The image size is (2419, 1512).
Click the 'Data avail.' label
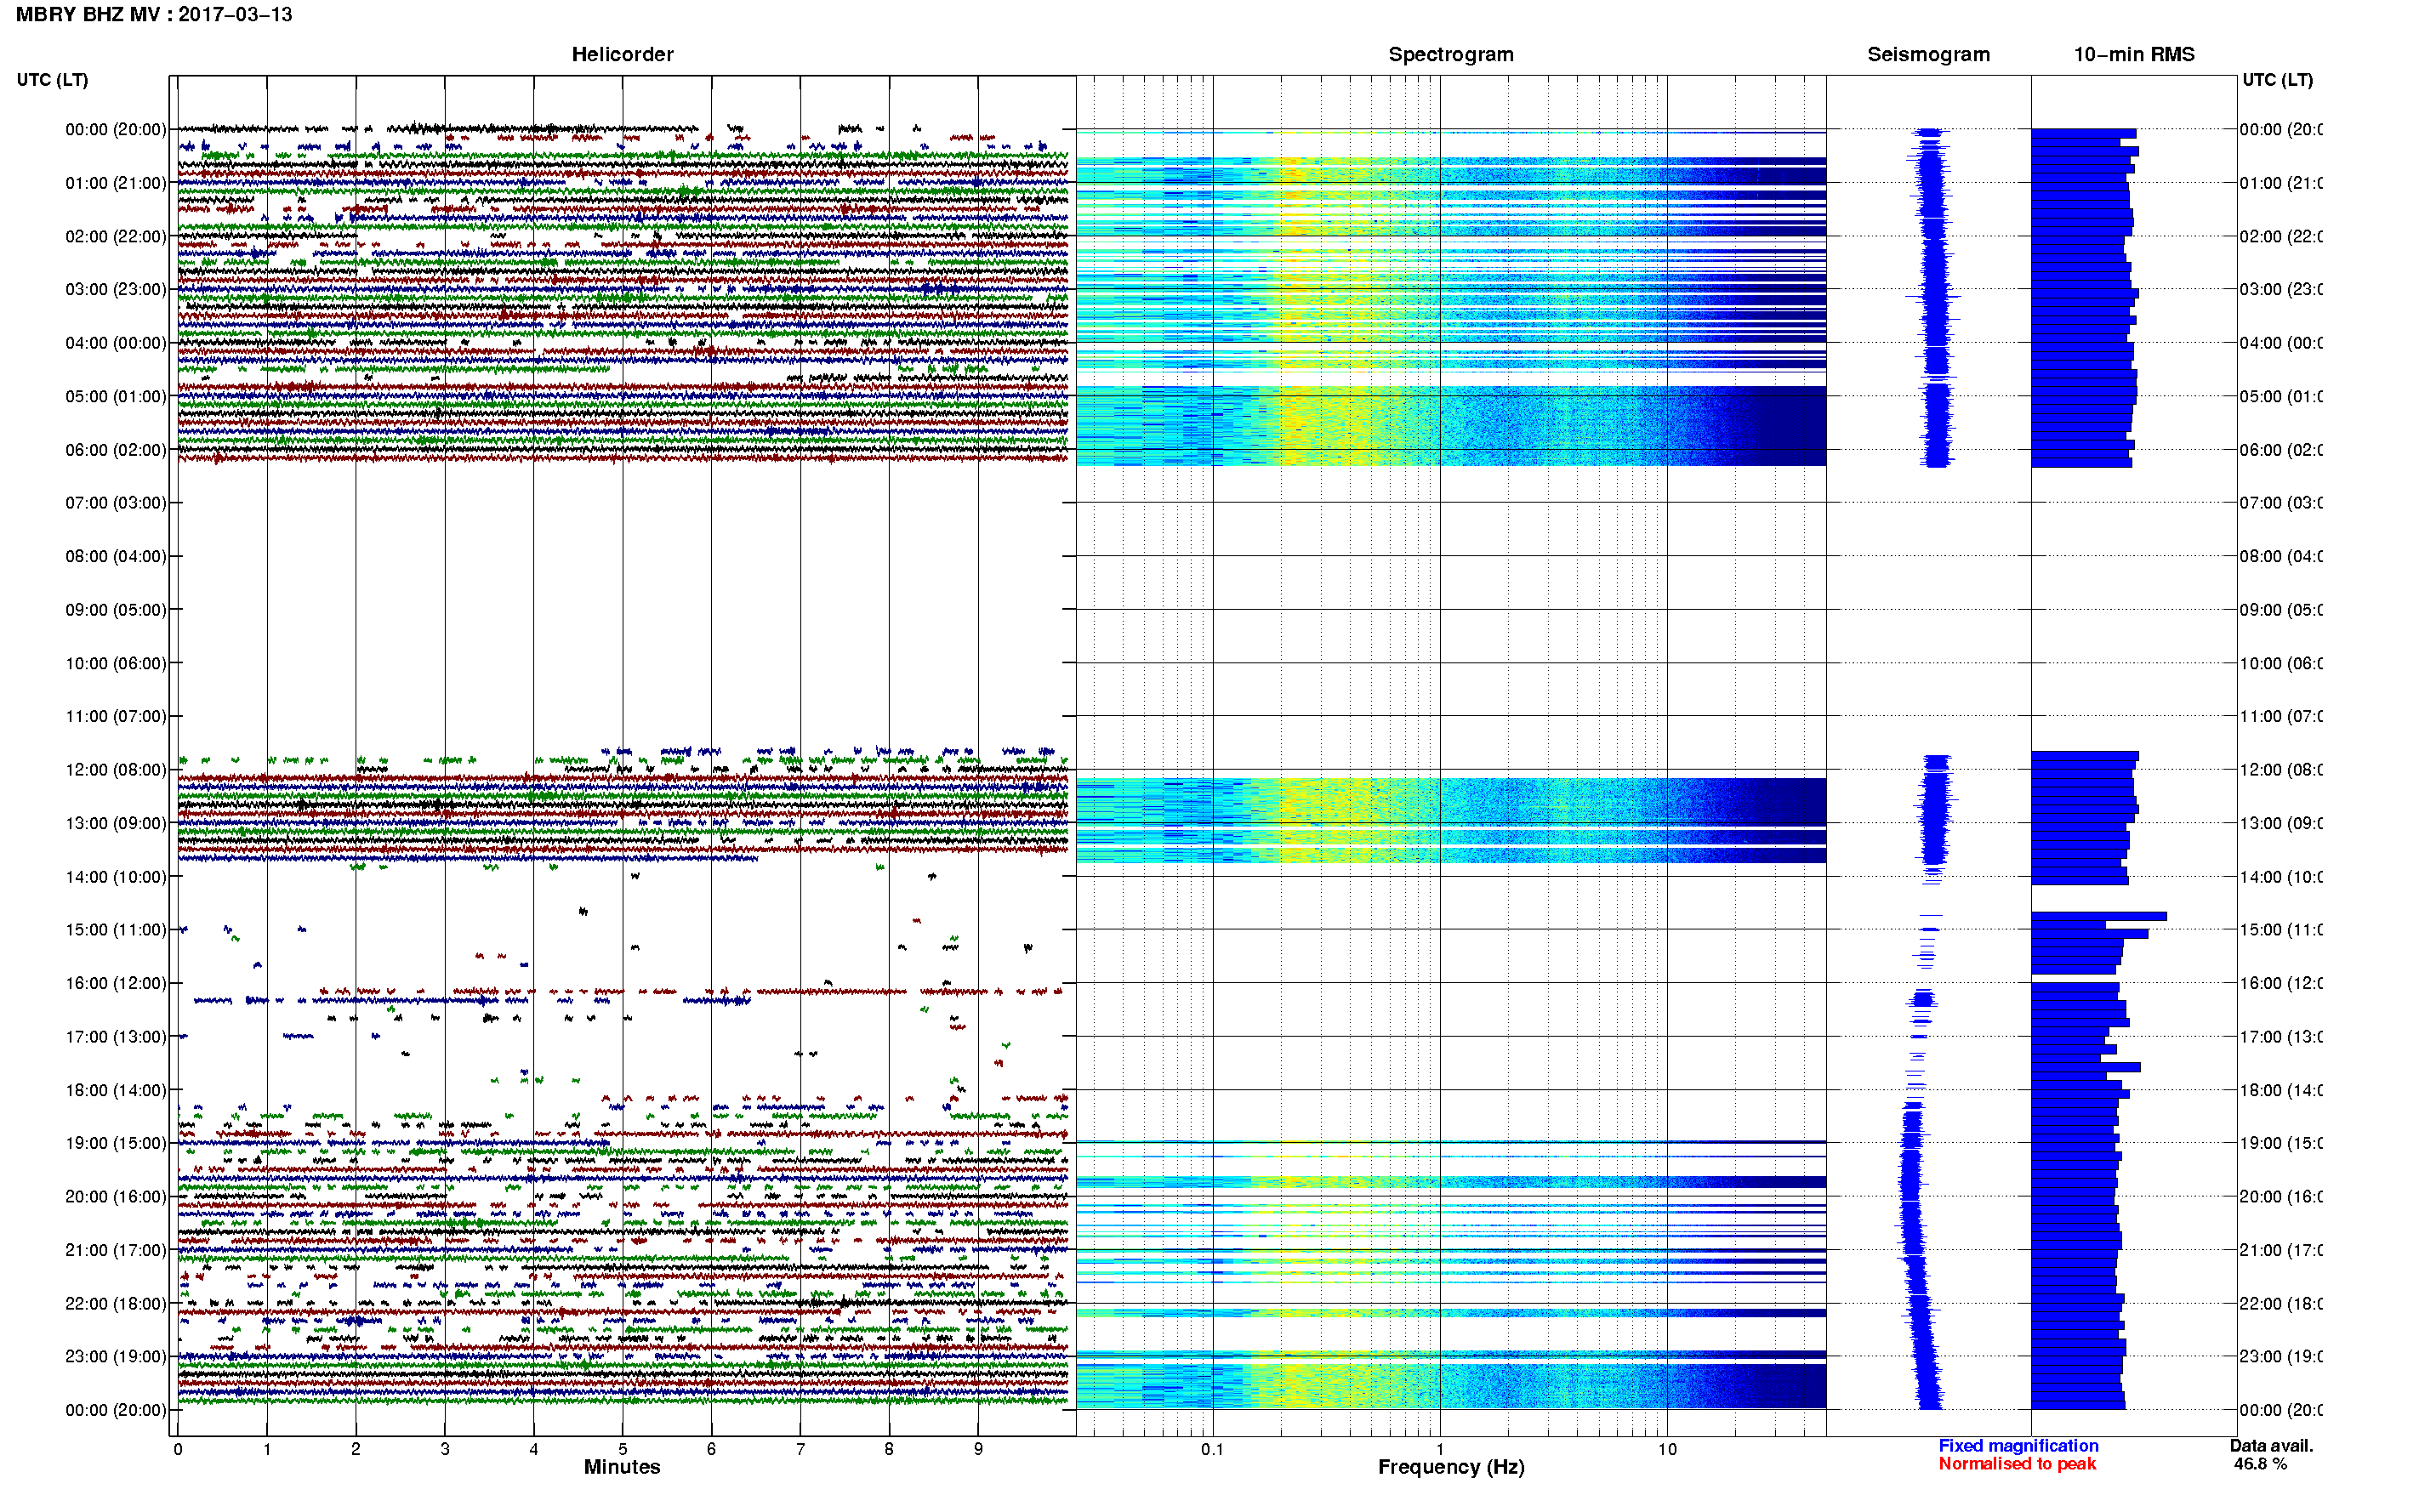point(2271,1446)
